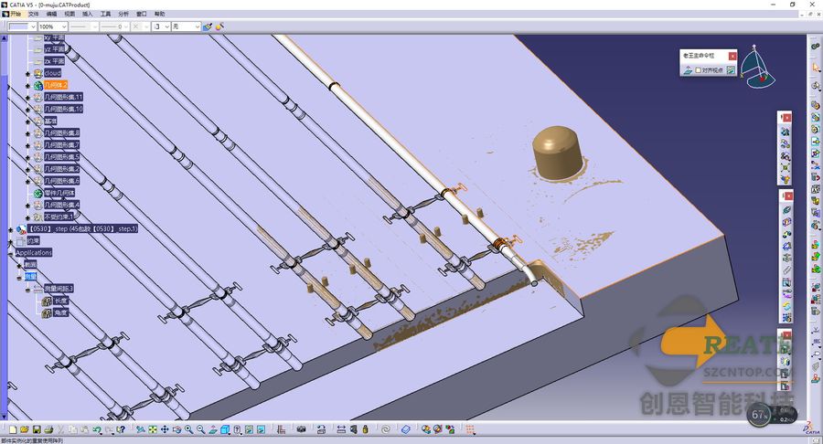Click the red dotted grid icon in bottom toolbar
Viewport: 823px width, 444px height.
click(x=470, y=429)
